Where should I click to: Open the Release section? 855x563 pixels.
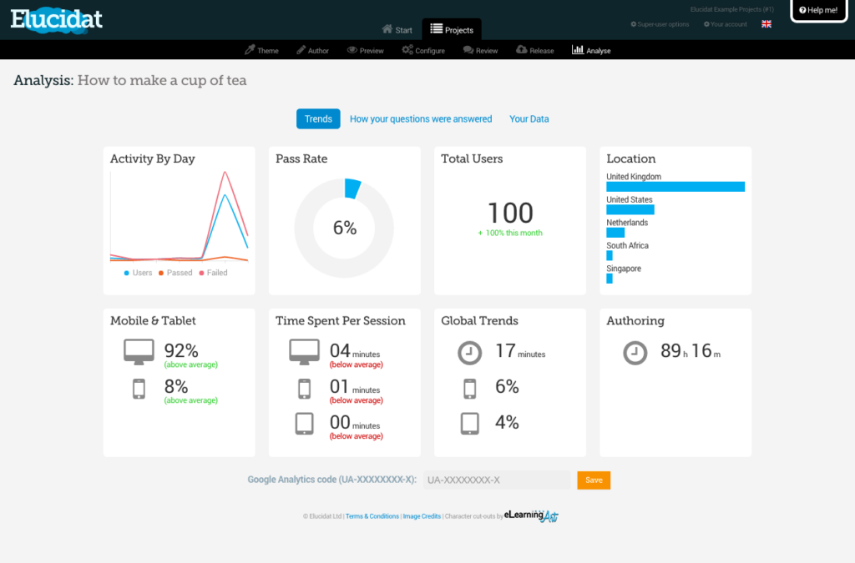[x=535, y=51]
